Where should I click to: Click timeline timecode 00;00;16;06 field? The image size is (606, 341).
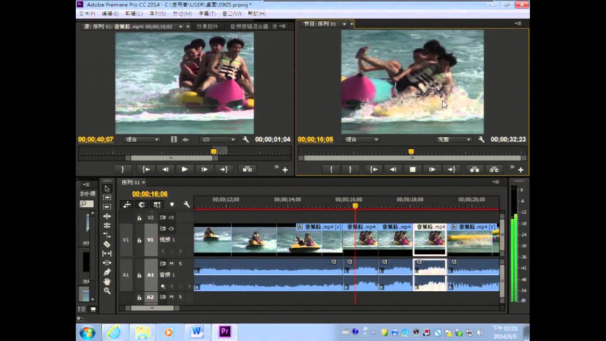[150, 194]
